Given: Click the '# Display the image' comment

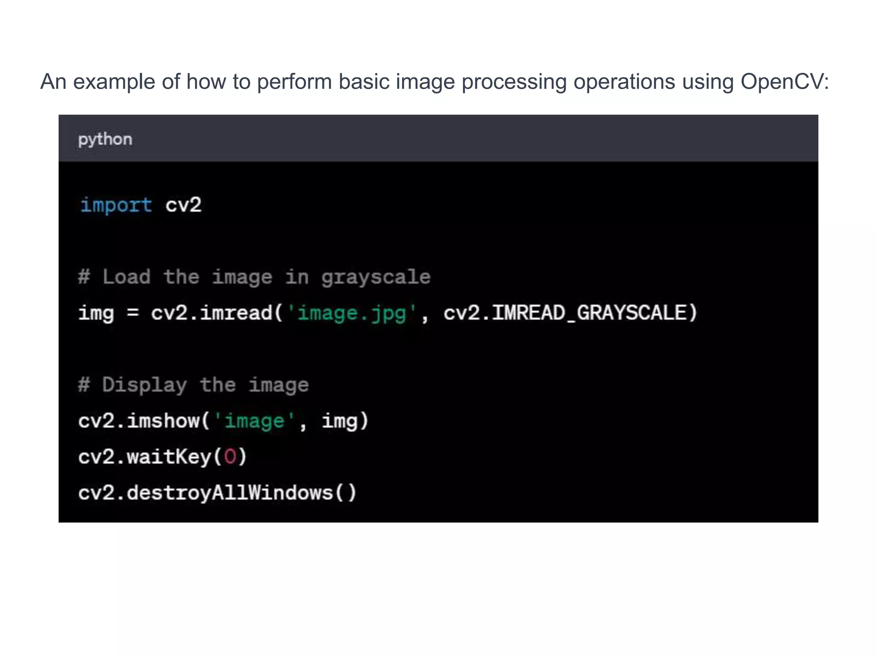Looking at the screenshot, I should coord(194,385).
